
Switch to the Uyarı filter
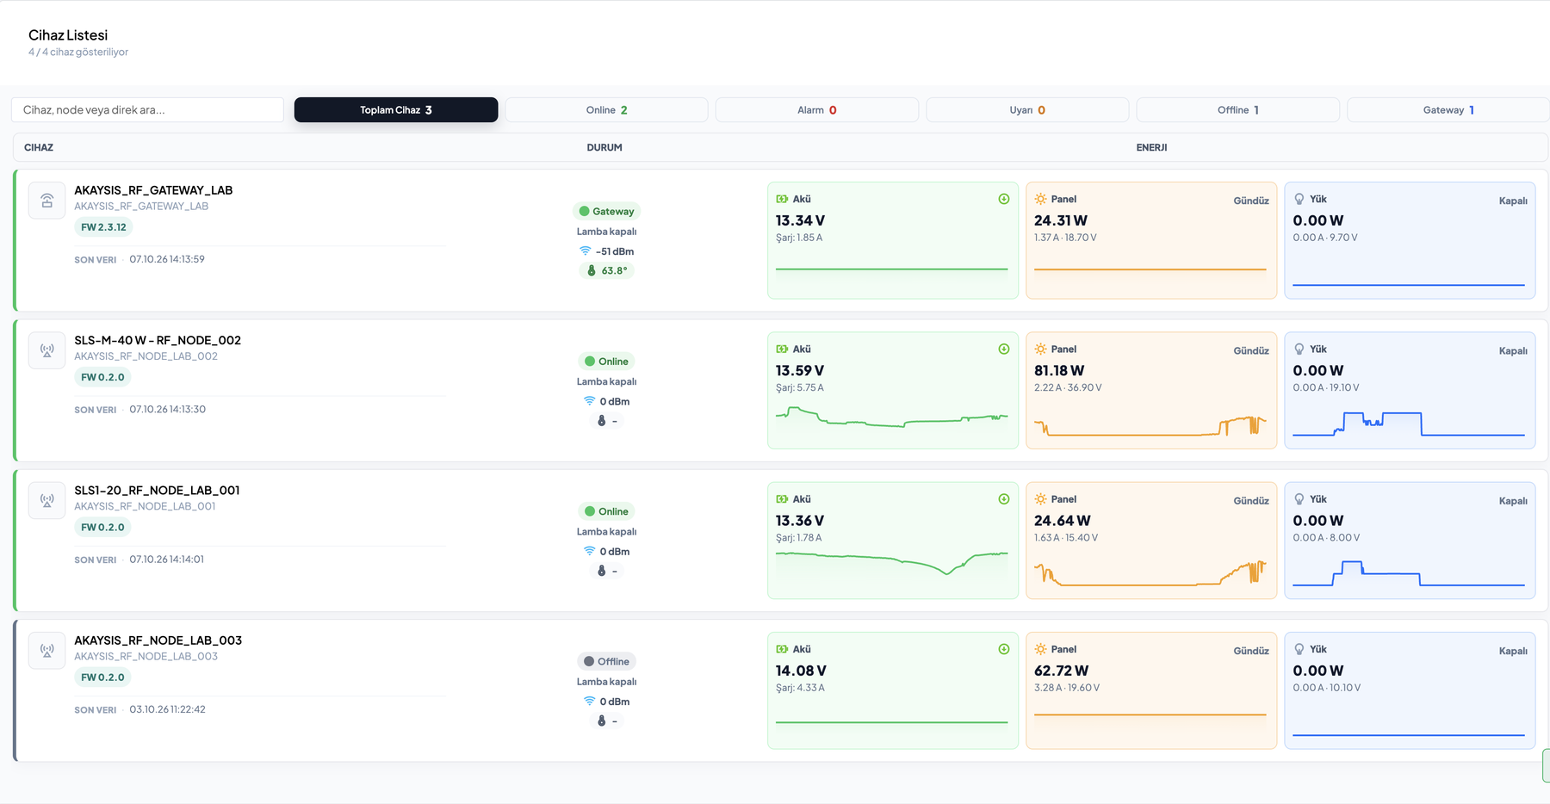tap(1027, 110)
